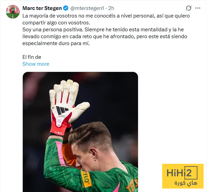Click the Arabic هاي كورة caption

tap(186, 183)
